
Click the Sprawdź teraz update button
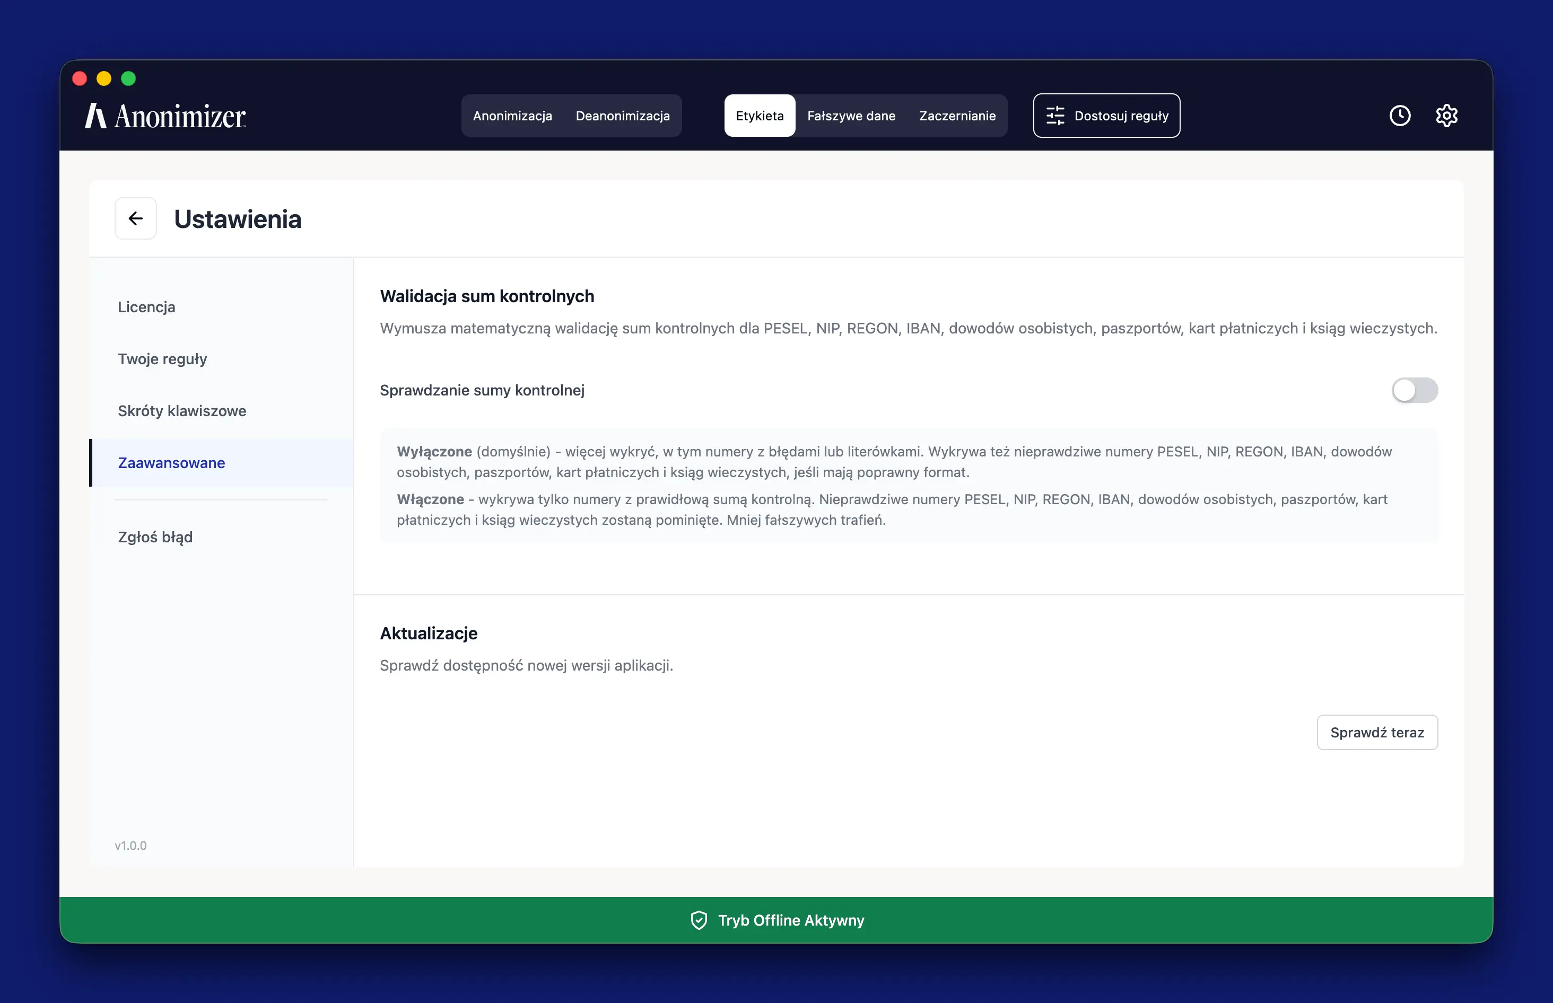(x=1376, y=732)
